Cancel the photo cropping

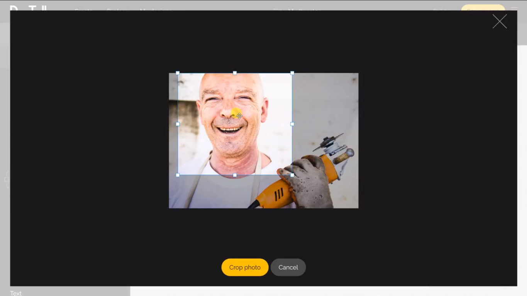point(288,267)
